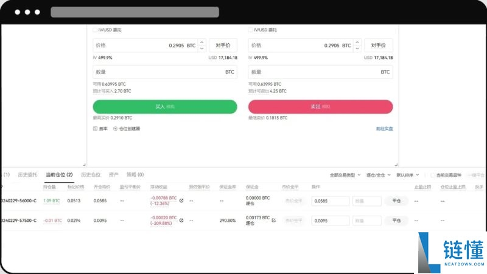The width and height of the screenshot is (487, 274).
Task: Switch to the 历史委托 tab
Action: click(27, 175)
